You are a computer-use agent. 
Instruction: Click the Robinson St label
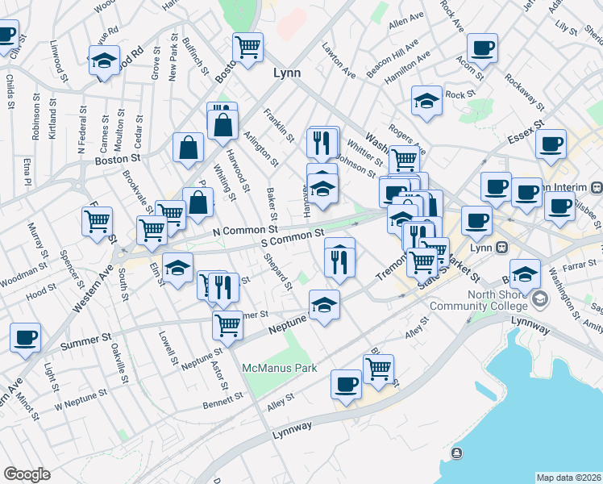click(x=35, y=117)
